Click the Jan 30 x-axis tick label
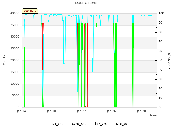Image resolution: width=173 pixels, height=129 pixels. click(x=141, y=111)
